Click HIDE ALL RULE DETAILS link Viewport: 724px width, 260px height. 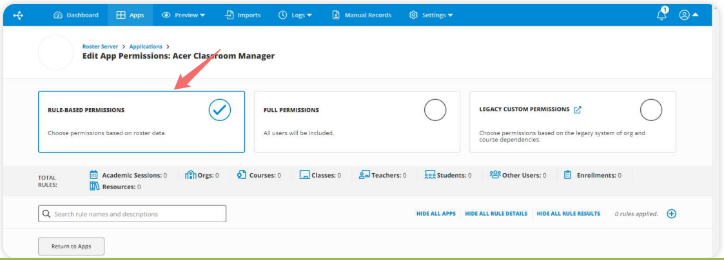coord(496,214)
